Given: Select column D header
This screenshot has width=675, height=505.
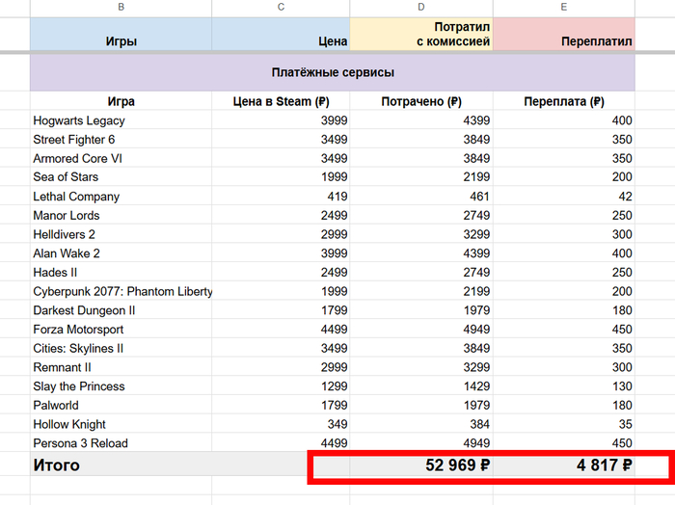Looking at the screenshot, I should pyautogui.click(x=421, y=8).
